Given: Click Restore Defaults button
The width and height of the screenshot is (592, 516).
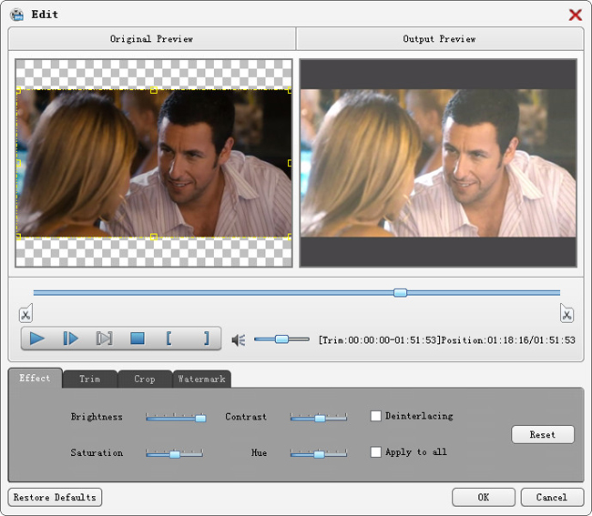Looking at the screenshot, I should (55, 497).
